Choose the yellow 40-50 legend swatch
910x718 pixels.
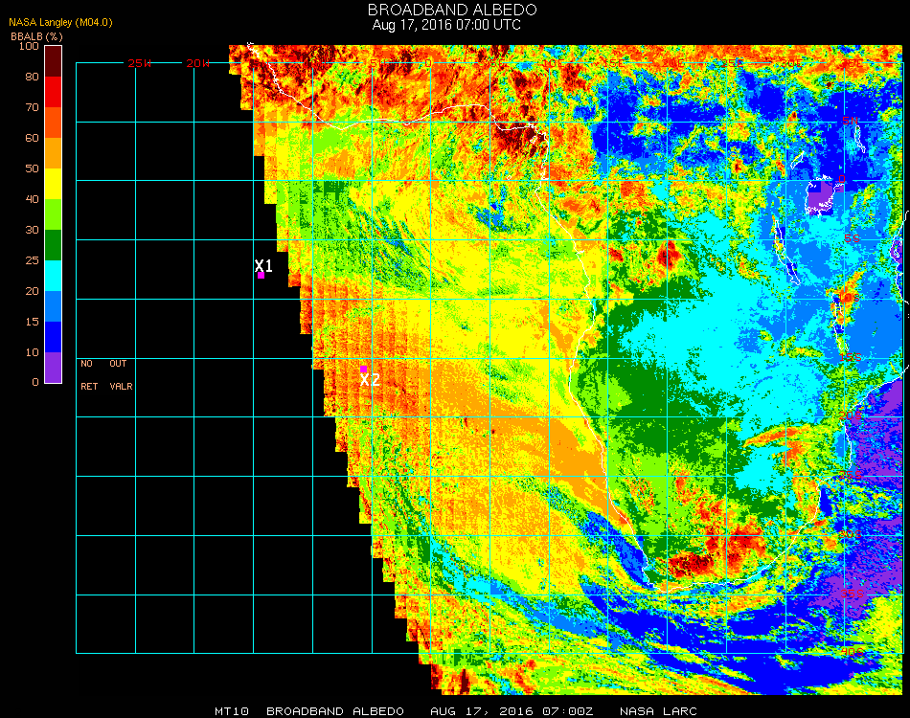click(53, 184)
